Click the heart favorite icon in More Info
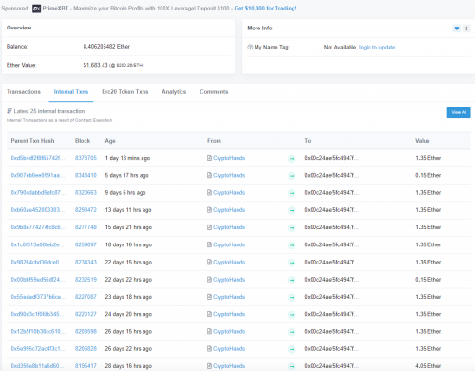475x371 pixels. pyautogui.click(x=457, y=29)
